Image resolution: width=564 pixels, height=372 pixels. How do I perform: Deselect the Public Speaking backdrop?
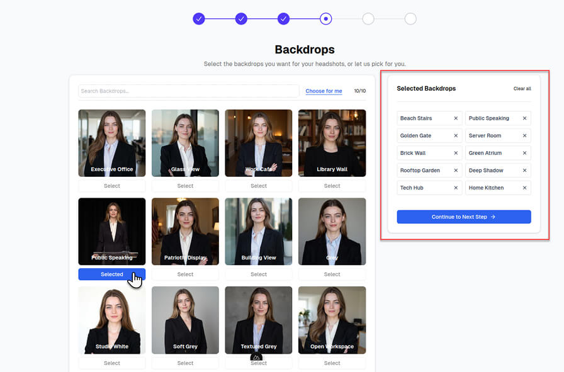[111, 274]
